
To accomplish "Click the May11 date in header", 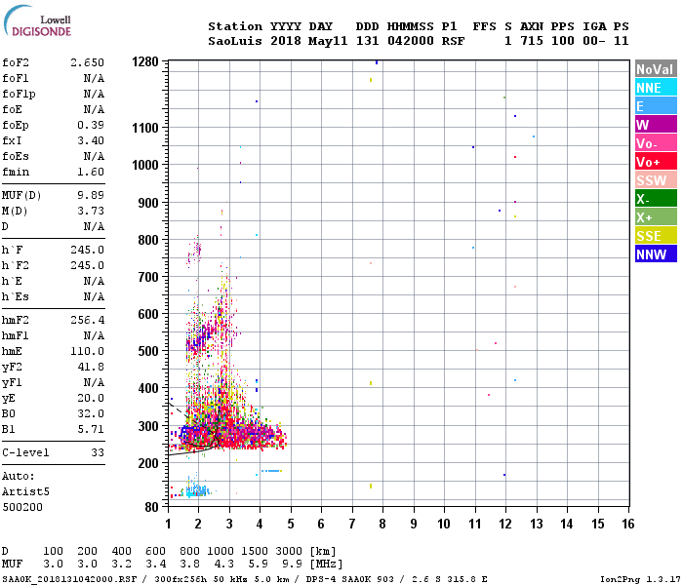I will click(x=328, y=41).
